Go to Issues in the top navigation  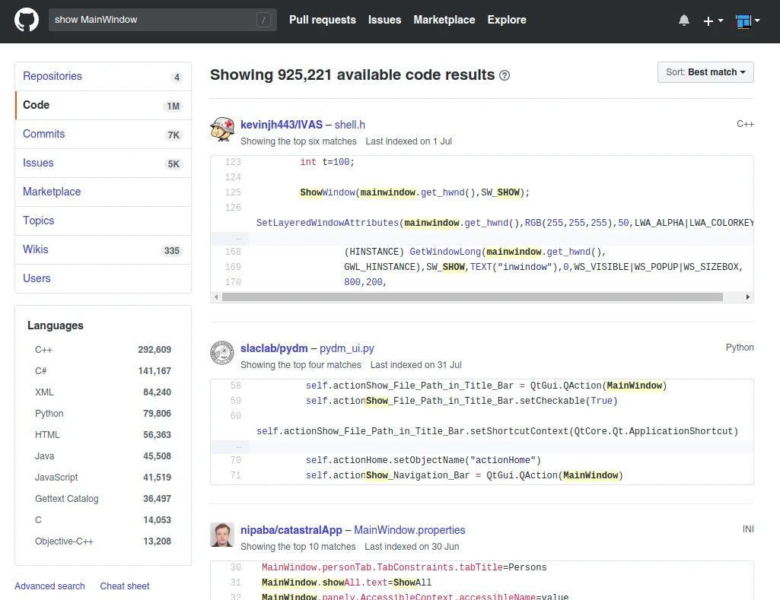[x=384, y=20]
